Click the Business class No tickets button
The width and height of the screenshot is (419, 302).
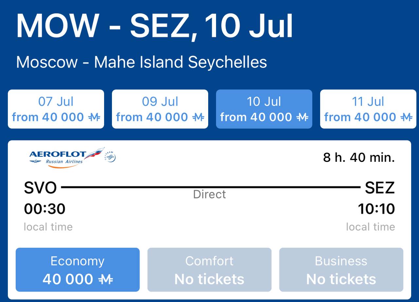341,270
